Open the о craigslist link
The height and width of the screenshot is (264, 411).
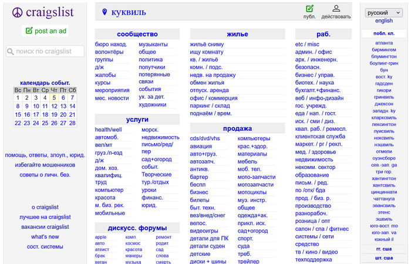(x=45, y=207)
